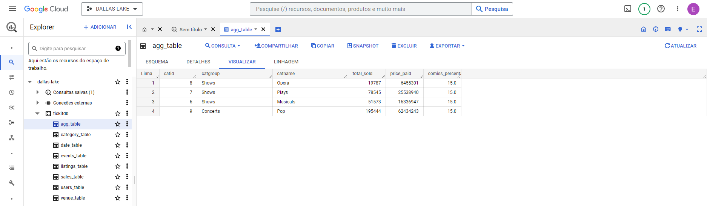Star the agg_table table

118,124
